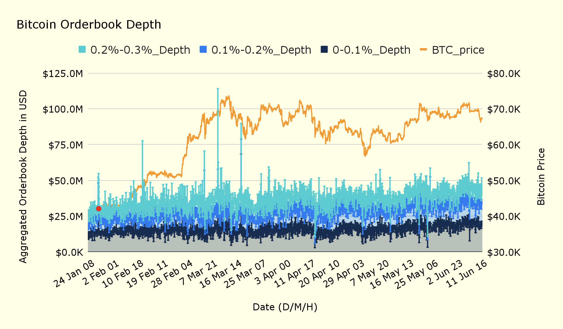Click the $0.0K left axis label
The image size is (563, 329).
tap(69, 252)
